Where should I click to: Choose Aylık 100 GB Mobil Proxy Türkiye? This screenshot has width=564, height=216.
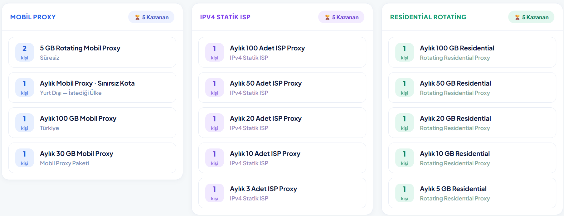click(x=92, y=123)
